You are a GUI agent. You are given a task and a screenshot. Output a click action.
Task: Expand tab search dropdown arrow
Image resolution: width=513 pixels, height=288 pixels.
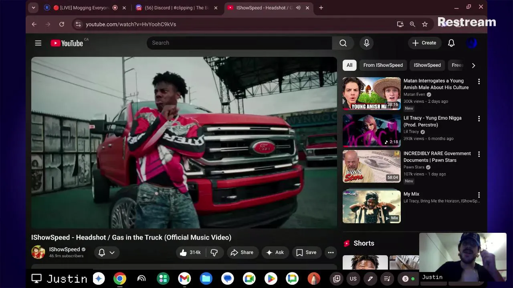point(33,8)
